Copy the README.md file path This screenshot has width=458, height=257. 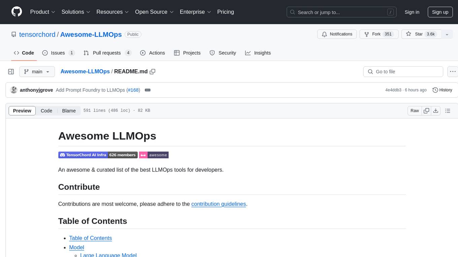[153, 71]
